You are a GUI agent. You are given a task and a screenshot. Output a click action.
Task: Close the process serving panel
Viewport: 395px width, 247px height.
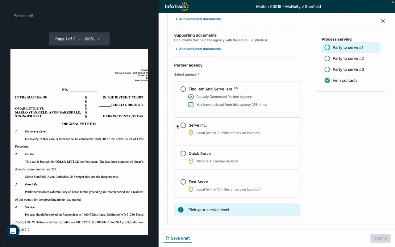pyautogui.click(x=383, y=21)
